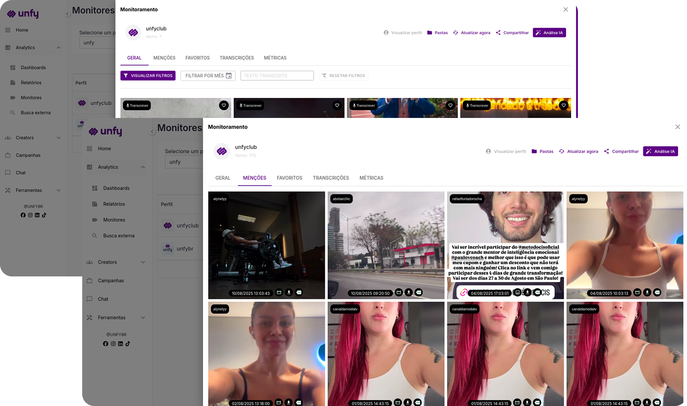Open Busca externa in the back window sidebar

click(x=35, y=113)
